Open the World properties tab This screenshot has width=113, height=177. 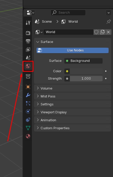(x=28, y=66)
